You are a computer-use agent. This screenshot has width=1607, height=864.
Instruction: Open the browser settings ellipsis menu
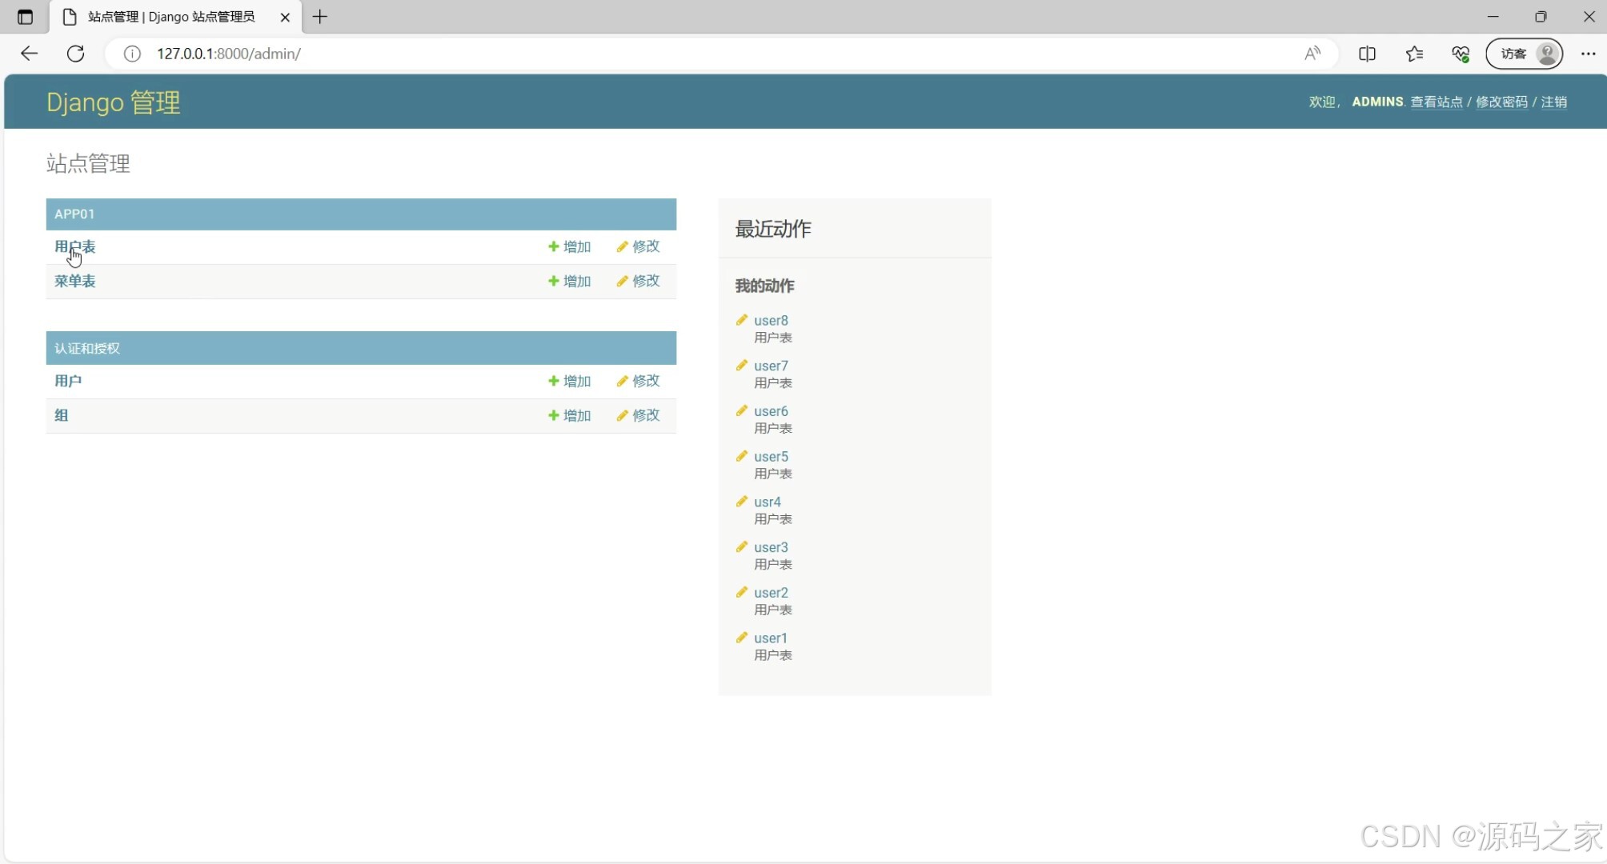1589,54
